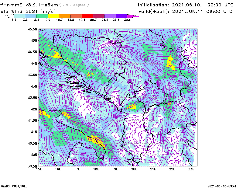The height and width of the screenshot is (188, 243).
Task: Click the 40N latitude label
Action: [34, 155]
